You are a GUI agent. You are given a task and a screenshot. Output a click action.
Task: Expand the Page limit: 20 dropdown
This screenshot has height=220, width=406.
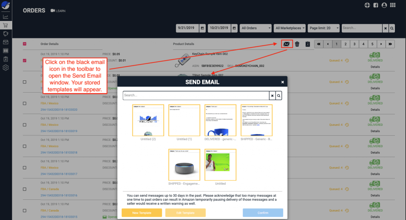[324, 28]
